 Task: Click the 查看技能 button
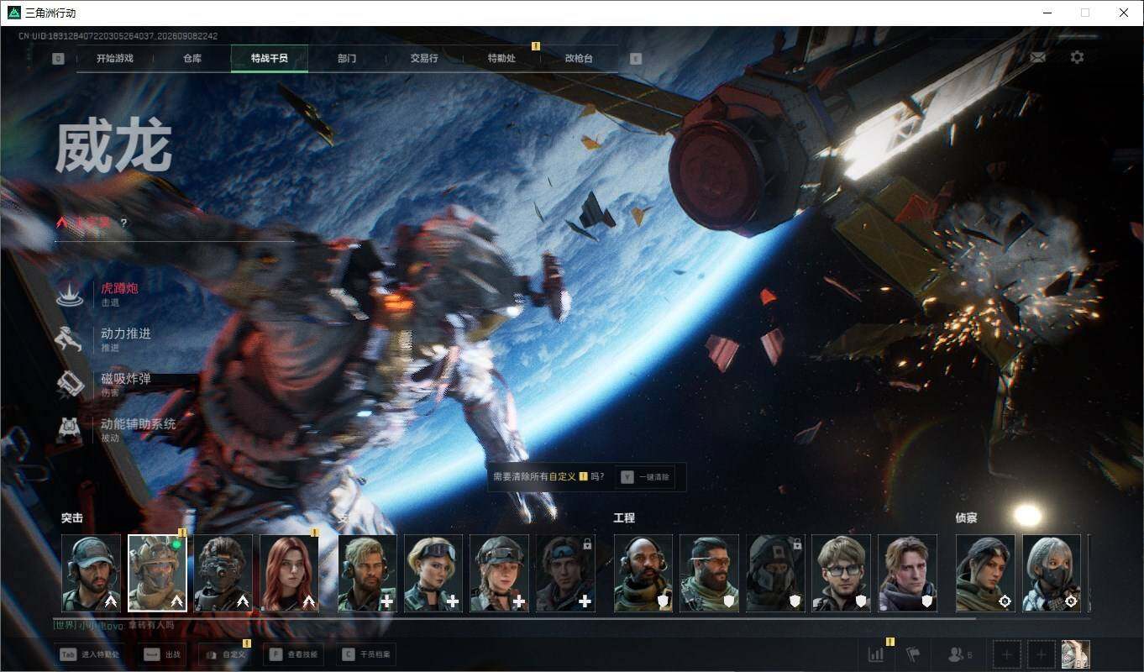click(294, 654)
